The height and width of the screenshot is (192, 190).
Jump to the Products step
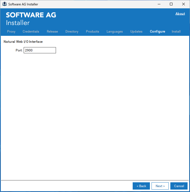coord(93,32)
